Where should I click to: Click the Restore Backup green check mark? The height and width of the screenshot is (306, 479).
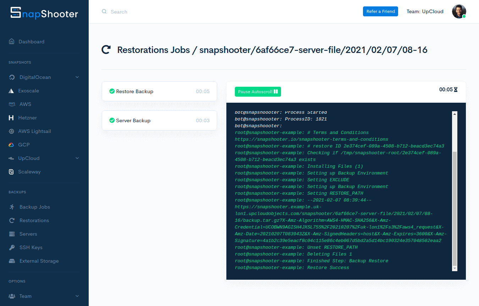[112, 91]
